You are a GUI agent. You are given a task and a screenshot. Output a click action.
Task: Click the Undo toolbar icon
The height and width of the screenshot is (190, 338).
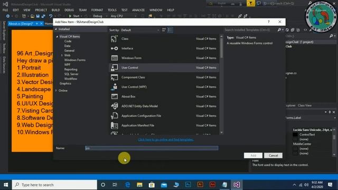point(51,16)
